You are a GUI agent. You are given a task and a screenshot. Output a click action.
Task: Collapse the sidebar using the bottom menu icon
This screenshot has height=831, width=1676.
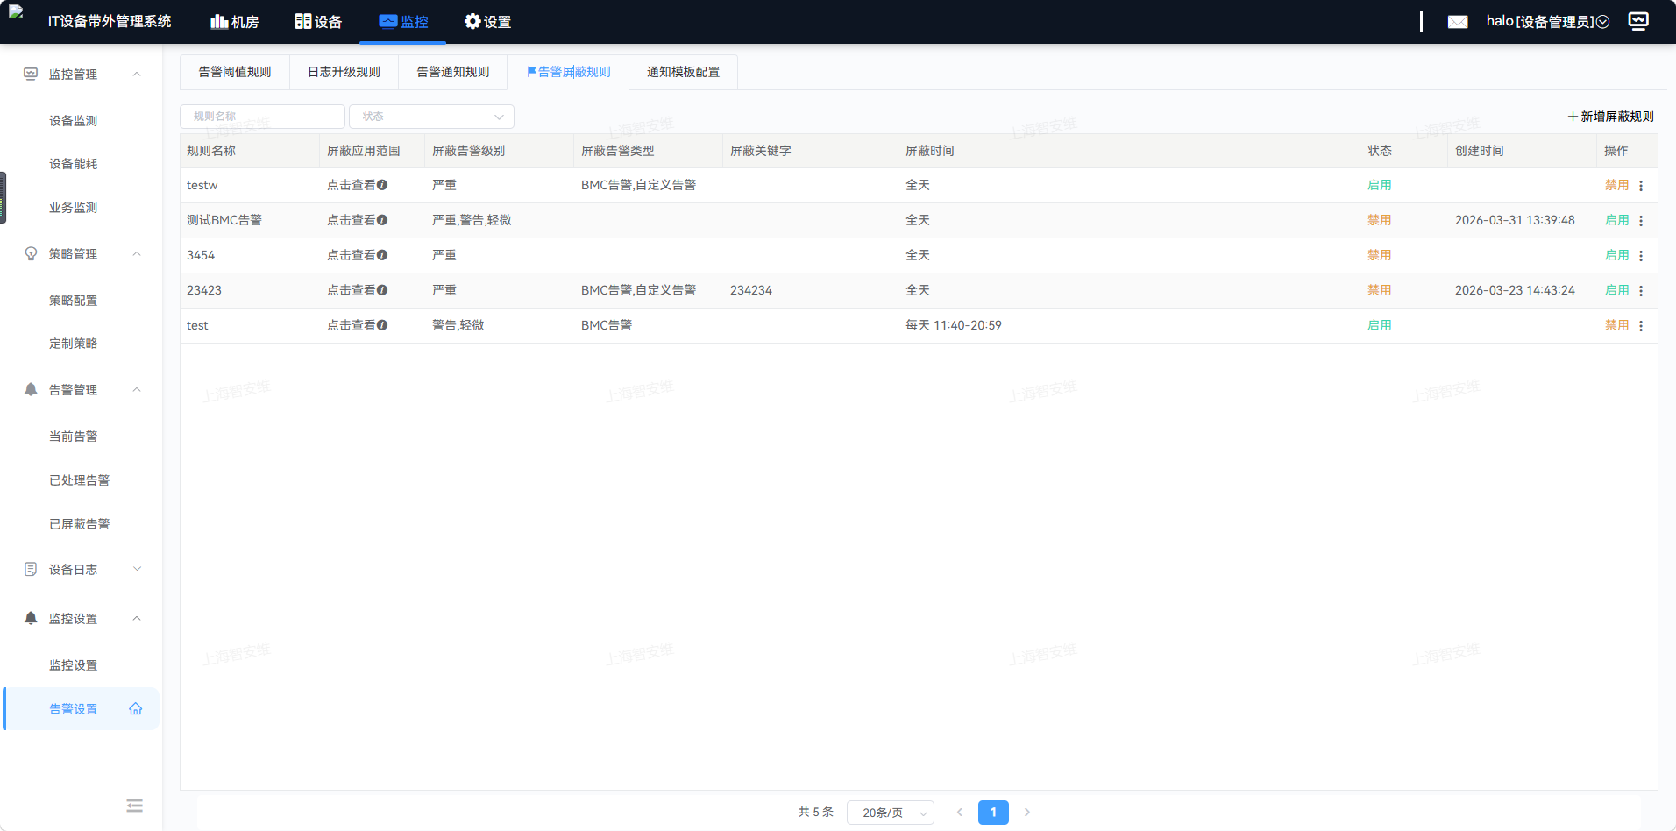[134, 806]
